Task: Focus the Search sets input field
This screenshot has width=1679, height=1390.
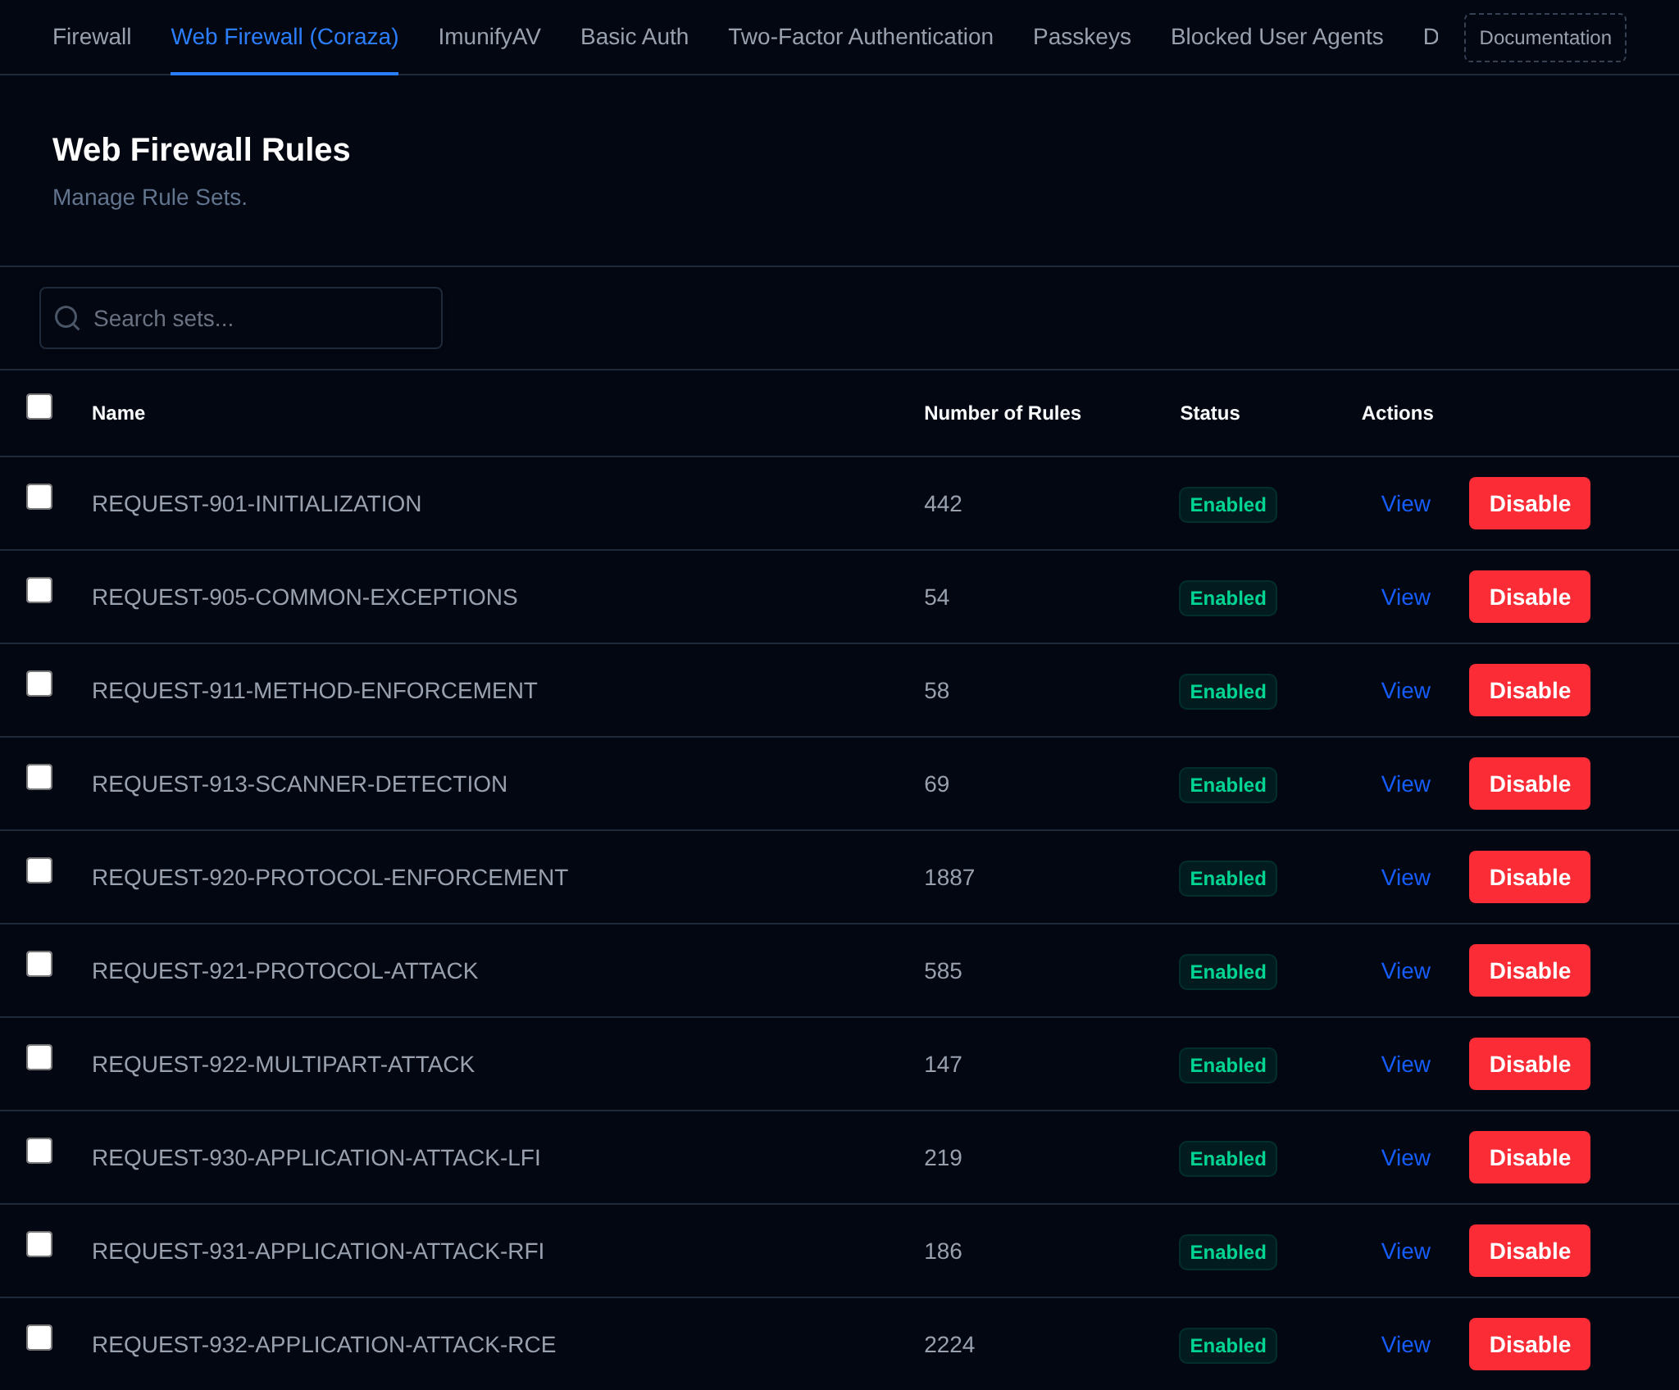Action: 241,318
